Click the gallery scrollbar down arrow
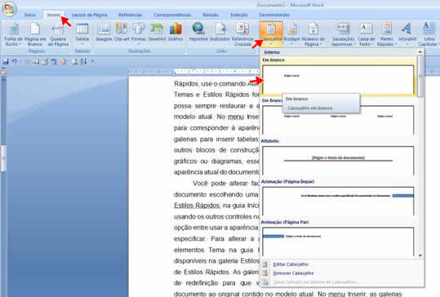 (x=420, y=255)
